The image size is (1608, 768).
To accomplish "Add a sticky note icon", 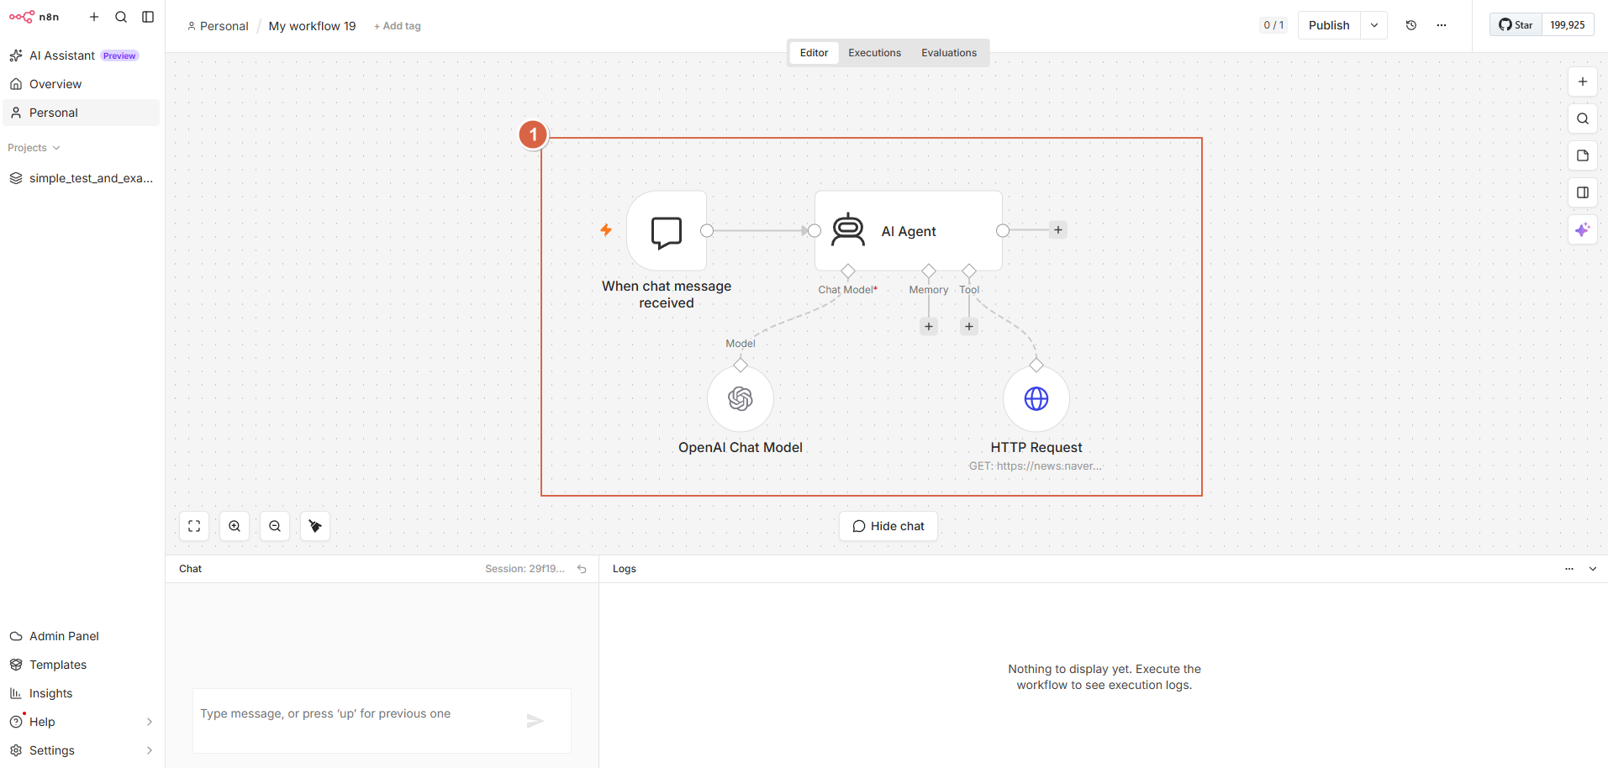I will pyautogui.click(x=1583, y=155).
